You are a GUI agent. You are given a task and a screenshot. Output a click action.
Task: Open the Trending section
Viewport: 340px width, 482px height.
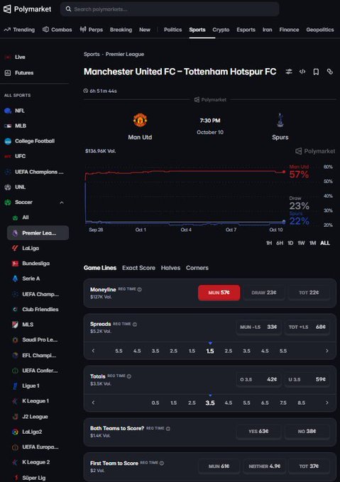tap(19, 30)
